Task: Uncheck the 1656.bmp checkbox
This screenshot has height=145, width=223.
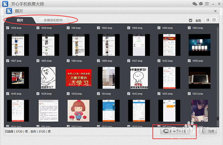Action: coord(189,61)
